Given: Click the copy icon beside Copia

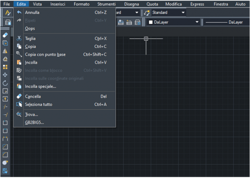Looking at the screenshot, I should click(x=19, y=46).
